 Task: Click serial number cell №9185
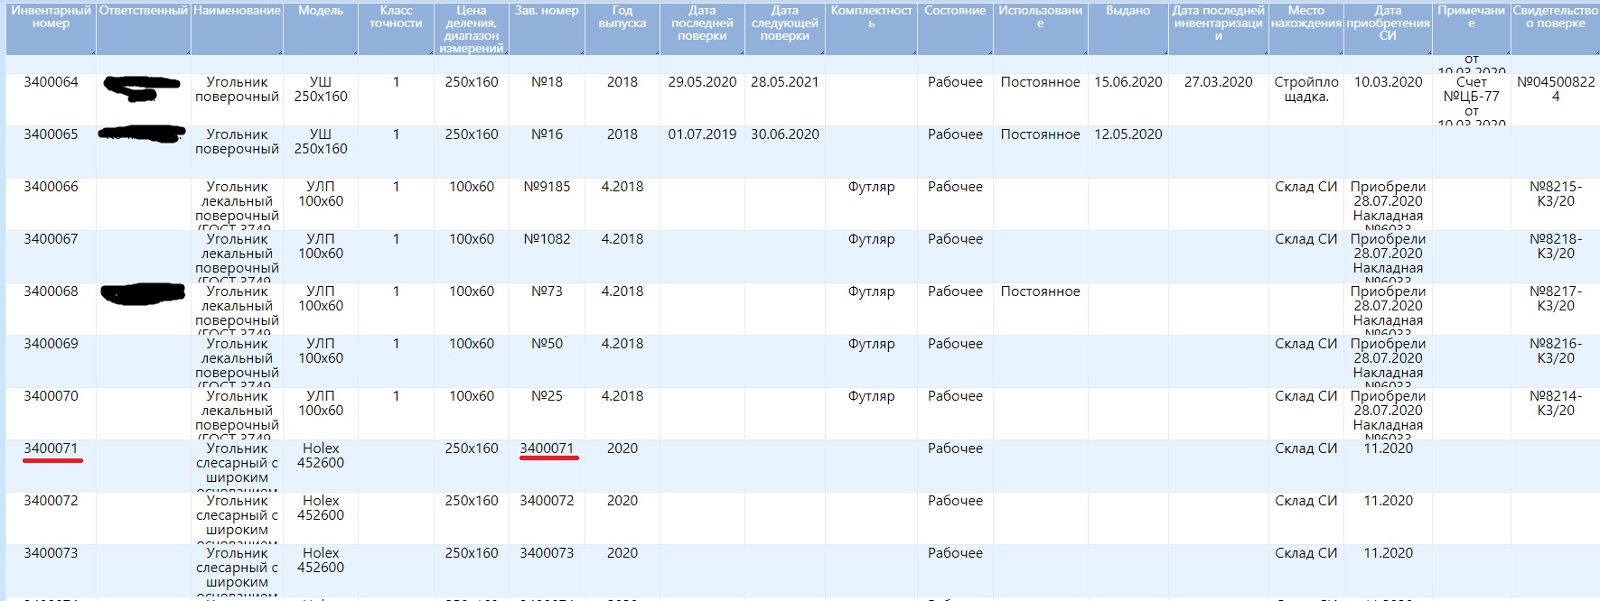tap(547, 187)
